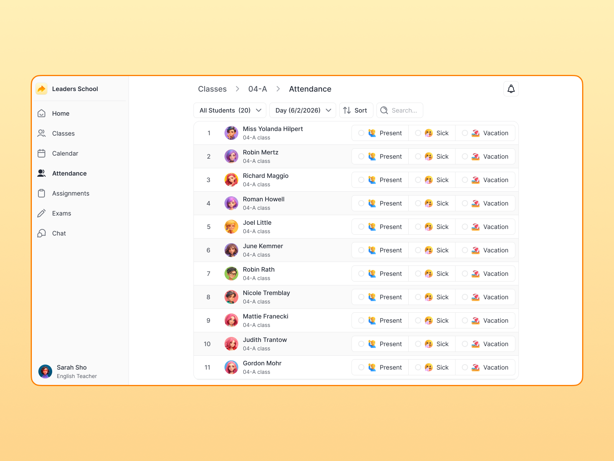Click the notification bell icon

(x=511, y=89)
